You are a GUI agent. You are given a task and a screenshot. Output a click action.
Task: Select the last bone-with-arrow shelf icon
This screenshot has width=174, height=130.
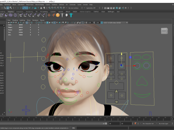pos(43,15)
